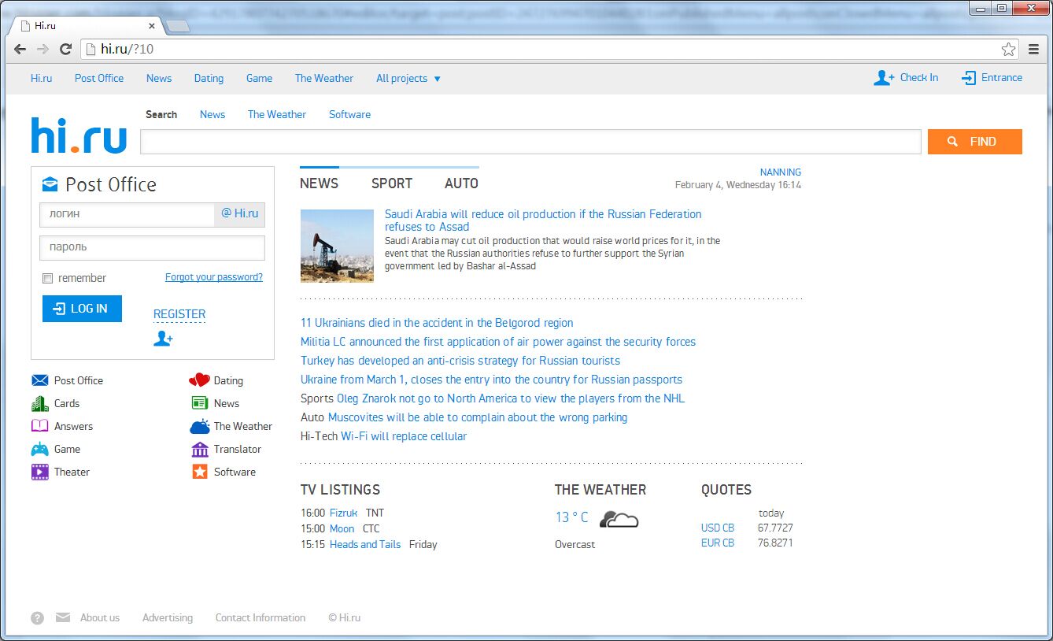The height and width of the screenshot is (641, 1053).
Task: Select the Cards icon in the sidebar
Action: [39, 403]
